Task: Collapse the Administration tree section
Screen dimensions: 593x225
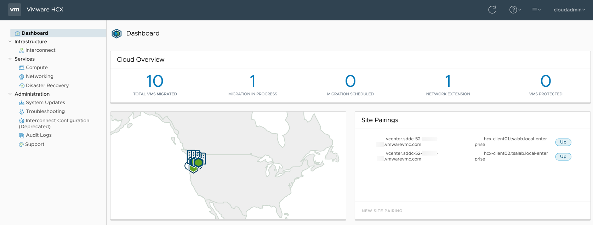Action: click(10, 94)
